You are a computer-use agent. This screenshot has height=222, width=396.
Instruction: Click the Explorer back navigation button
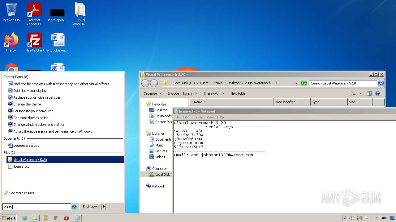tap(145, 83)
